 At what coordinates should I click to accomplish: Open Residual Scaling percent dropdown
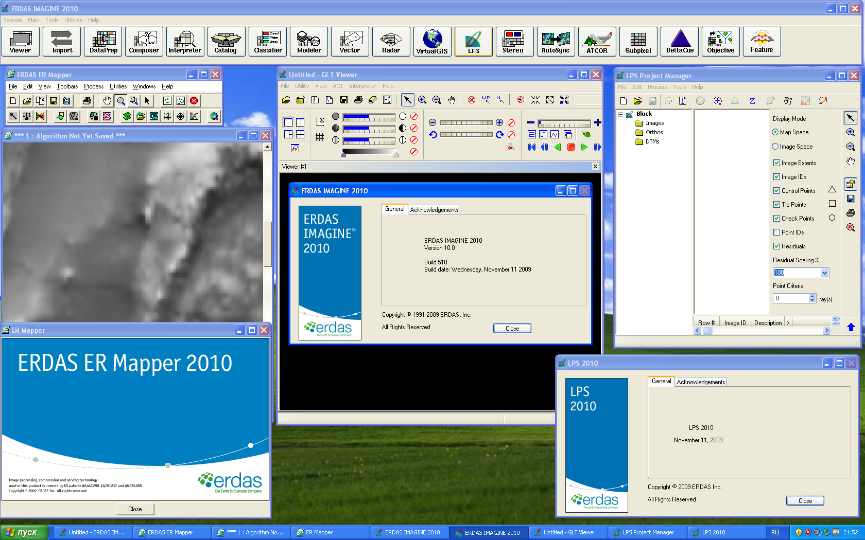pos(824,273)
